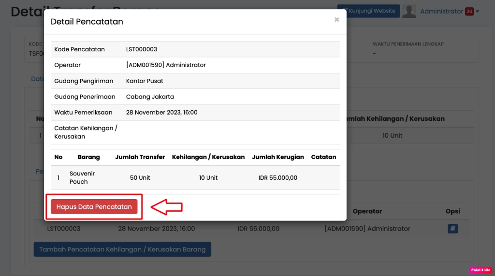Image resolution: width=495 pixels, height=276 pixels.
Task: Click the Catatan column header
Action: pos(323,157)
